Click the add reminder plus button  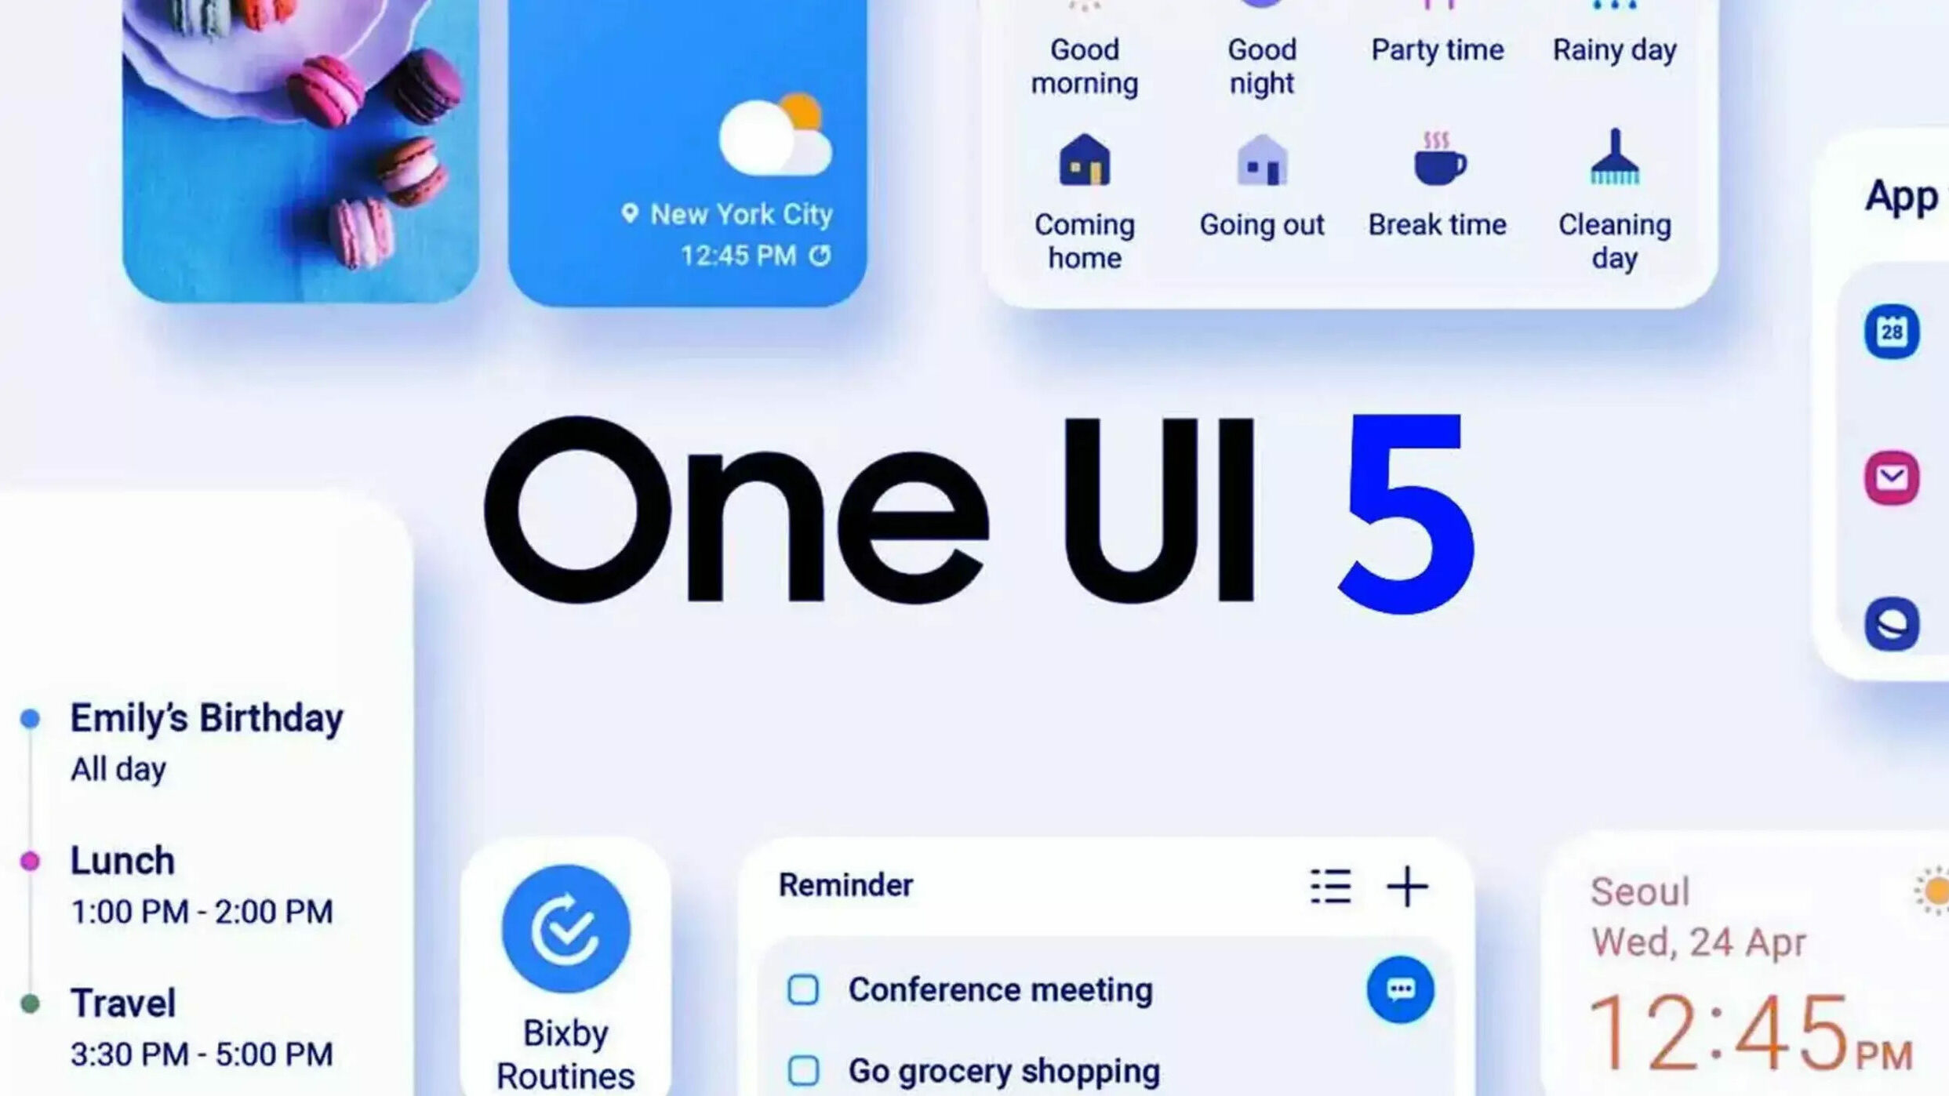pyautogui.click(x=1407, y=884)
